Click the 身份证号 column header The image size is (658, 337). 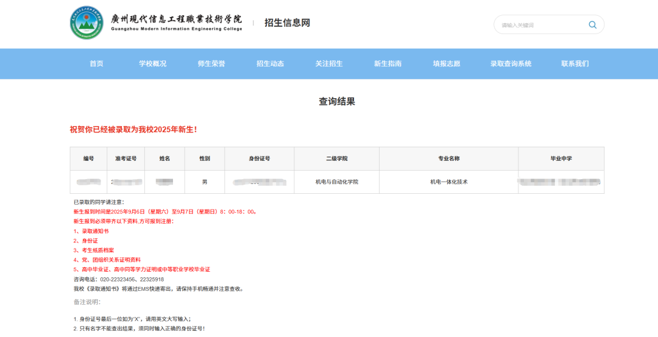(x=260, y=158)
